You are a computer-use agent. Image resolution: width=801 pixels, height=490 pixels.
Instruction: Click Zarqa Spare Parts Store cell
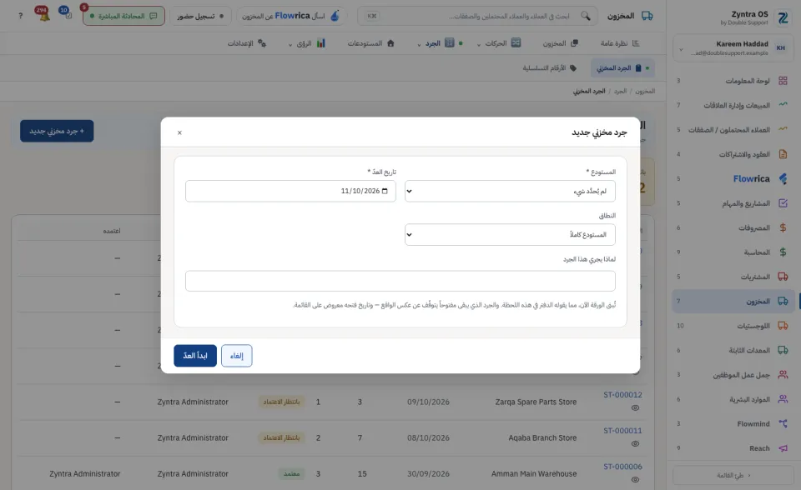point(536,402)
